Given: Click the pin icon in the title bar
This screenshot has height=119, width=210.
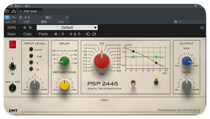Looking at the screenshot, I should point(196,6).
